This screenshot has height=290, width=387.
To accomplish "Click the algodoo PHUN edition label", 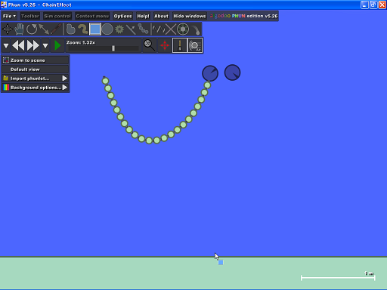I will pos(243,16).
